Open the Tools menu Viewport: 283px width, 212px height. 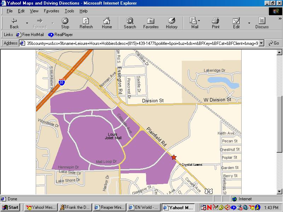point(69,11)
